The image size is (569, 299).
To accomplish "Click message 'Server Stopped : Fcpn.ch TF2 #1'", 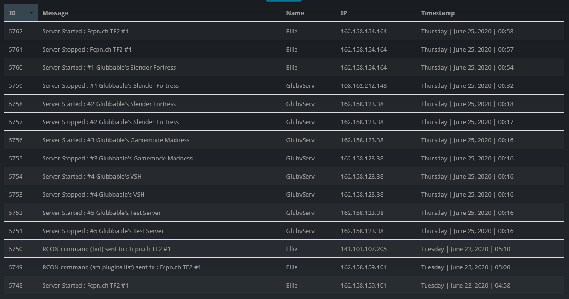I will point(87,49).
